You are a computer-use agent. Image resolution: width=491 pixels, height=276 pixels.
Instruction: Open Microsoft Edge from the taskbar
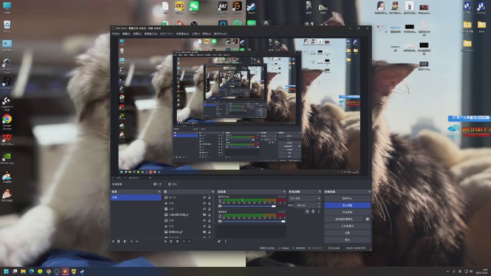click(32, 271)
